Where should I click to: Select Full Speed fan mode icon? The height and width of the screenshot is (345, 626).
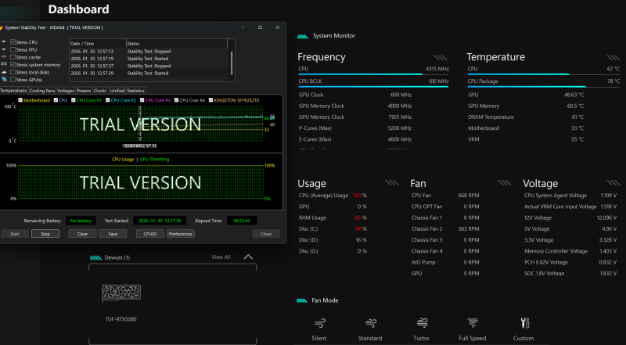click(x=473, y=322)
